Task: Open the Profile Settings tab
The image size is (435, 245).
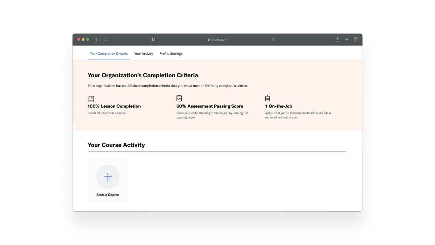Action: click(x=171, y=54)
